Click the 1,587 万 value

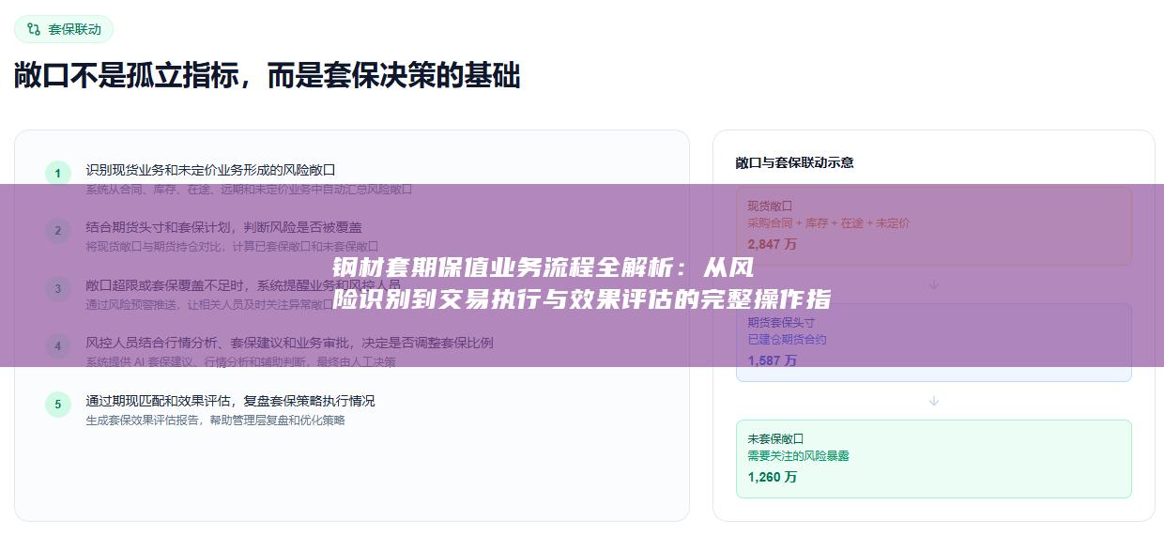[x=772, y=360]
